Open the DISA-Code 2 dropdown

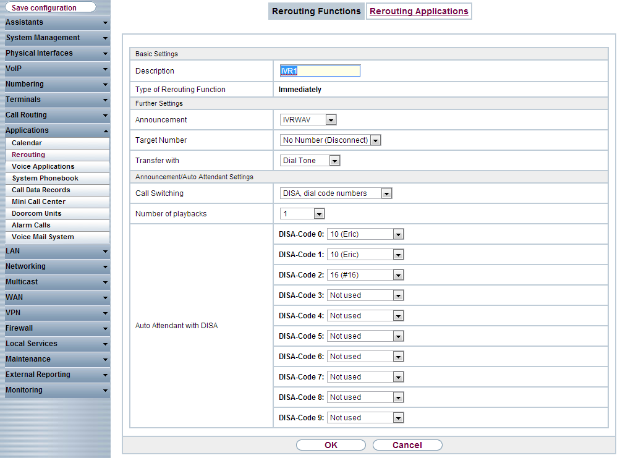pos(365,275)
